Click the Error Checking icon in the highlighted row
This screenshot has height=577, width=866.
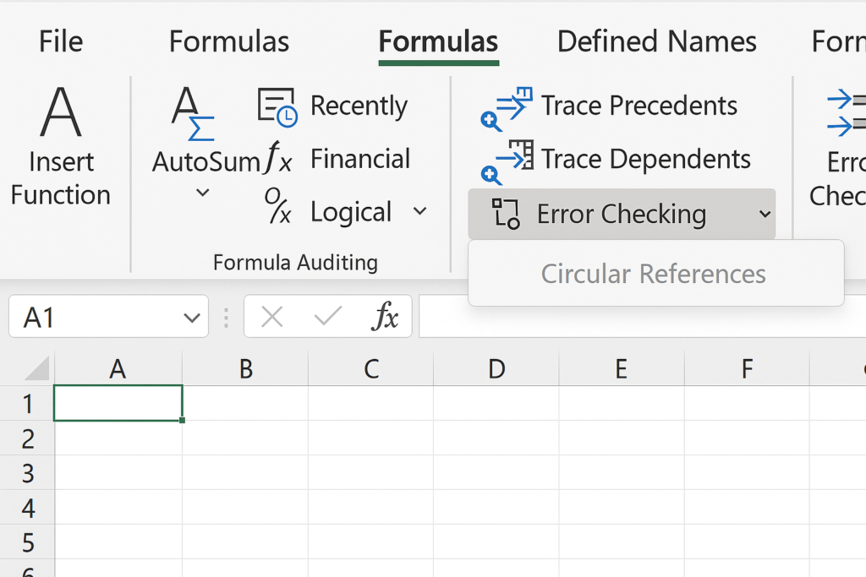point(505,215)
